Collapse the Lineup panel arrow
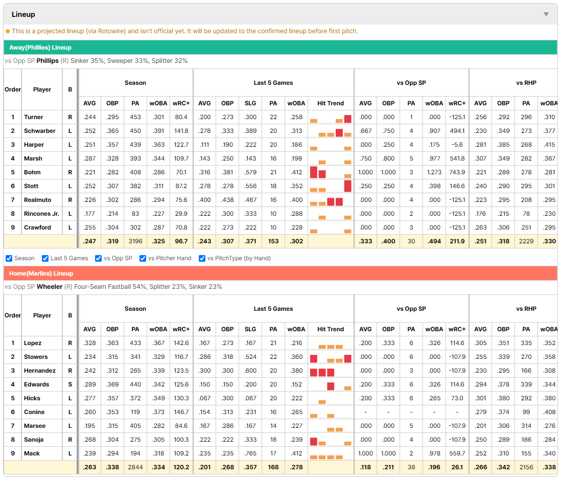The width and height of the screenshot is (561, 480). [546, 14]
